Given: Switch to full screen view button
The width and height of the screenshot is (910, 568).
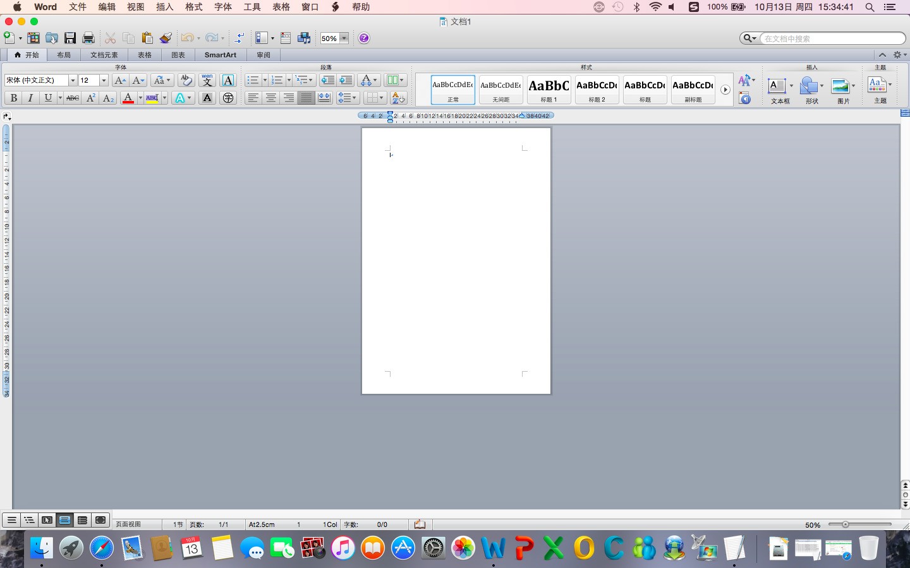Looking at the screenshot, I should (x=100, y=520).
